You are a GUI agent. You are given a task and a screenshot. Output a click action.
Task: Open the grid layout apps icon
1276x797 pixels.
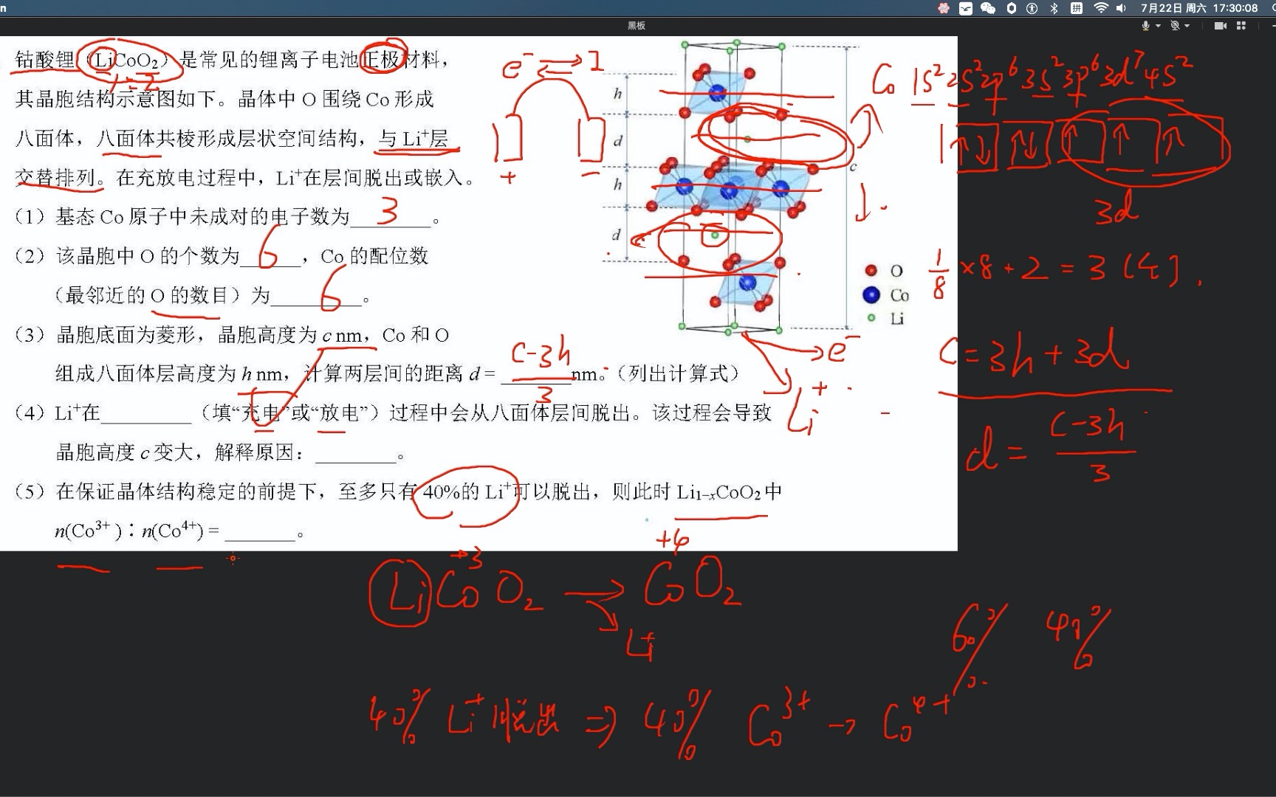tap(1241, 25)
